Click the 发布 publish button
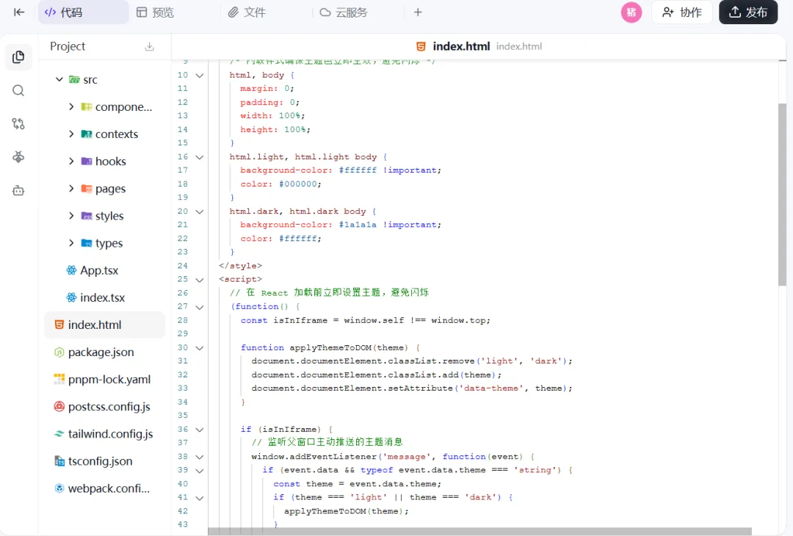 [748, 12]
